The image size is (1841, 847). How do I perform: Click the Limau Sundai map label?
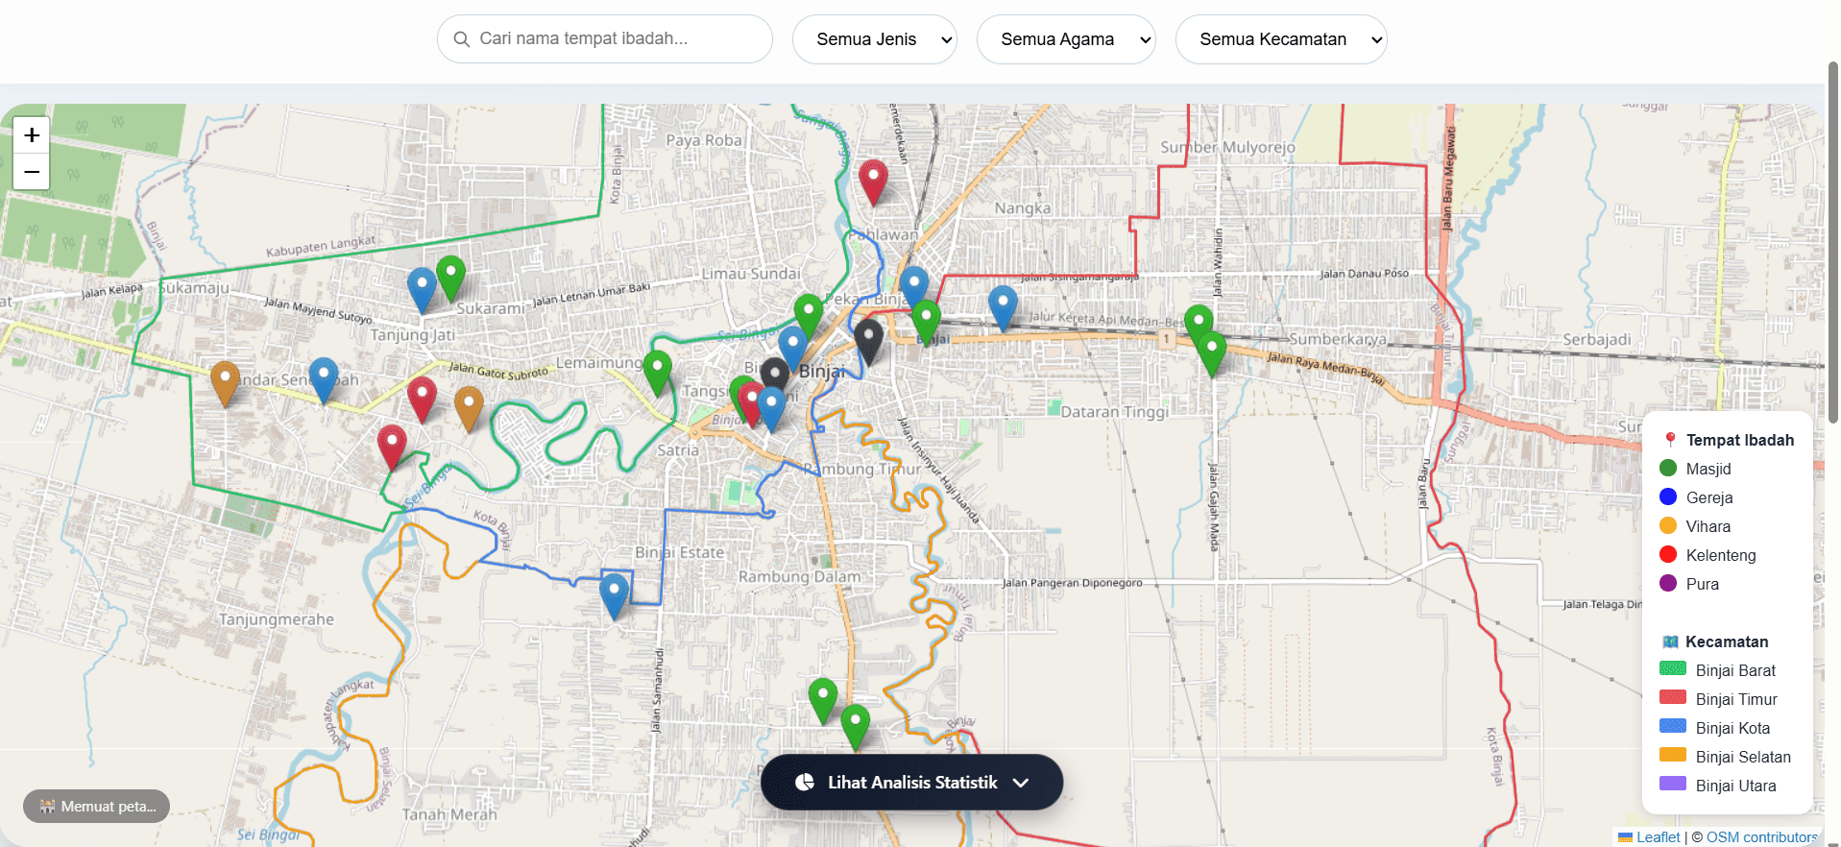(751, 274)
